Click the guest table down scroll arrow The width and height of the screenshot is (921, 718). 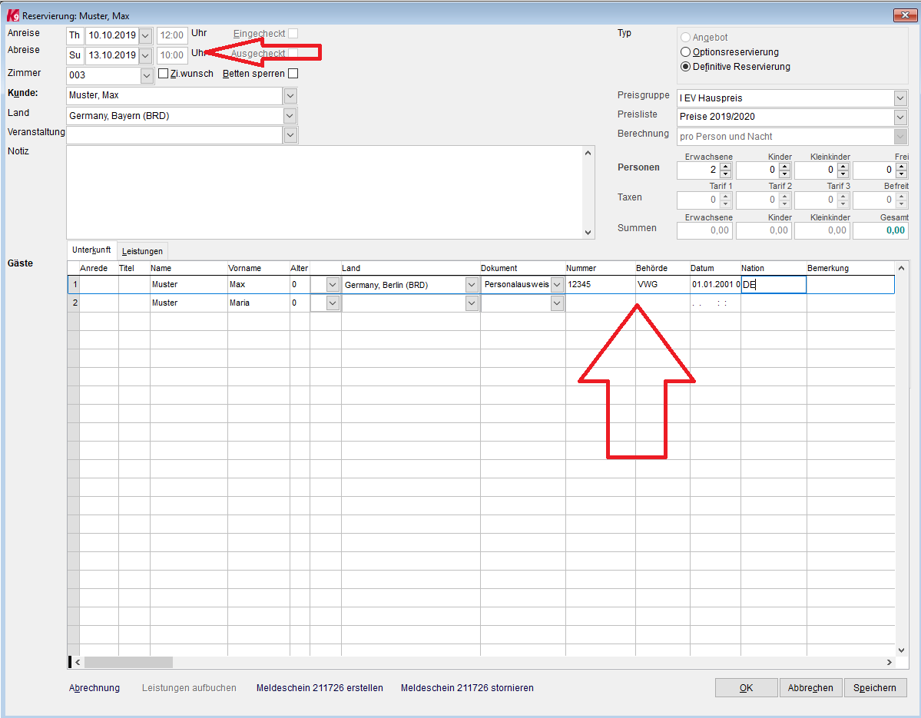pyautogui.click(x=902, y=650)
